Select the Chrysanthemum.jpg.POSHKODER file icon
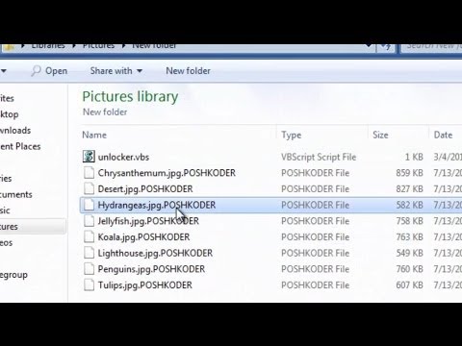This screenshot has height=346, width=462. click(x=89, y=173)
